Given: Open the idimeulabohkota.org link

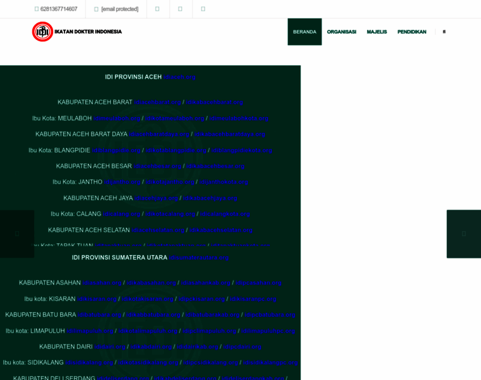Looking at the screenshot, I should point(239,118).
